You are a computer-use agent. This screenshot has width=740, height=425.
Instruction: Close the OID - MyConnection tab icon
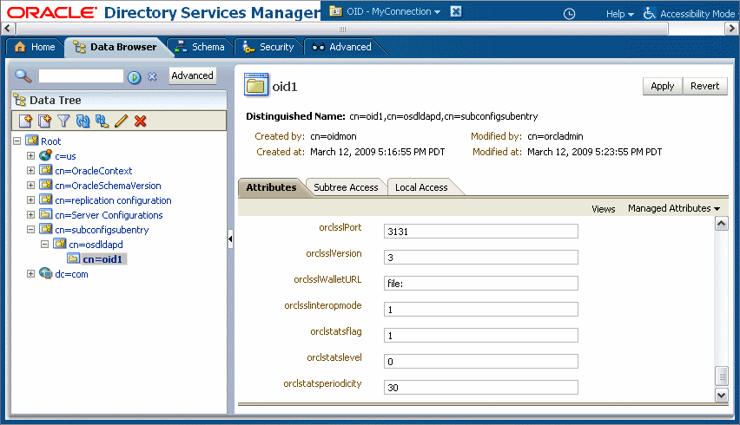pos(456,11)
